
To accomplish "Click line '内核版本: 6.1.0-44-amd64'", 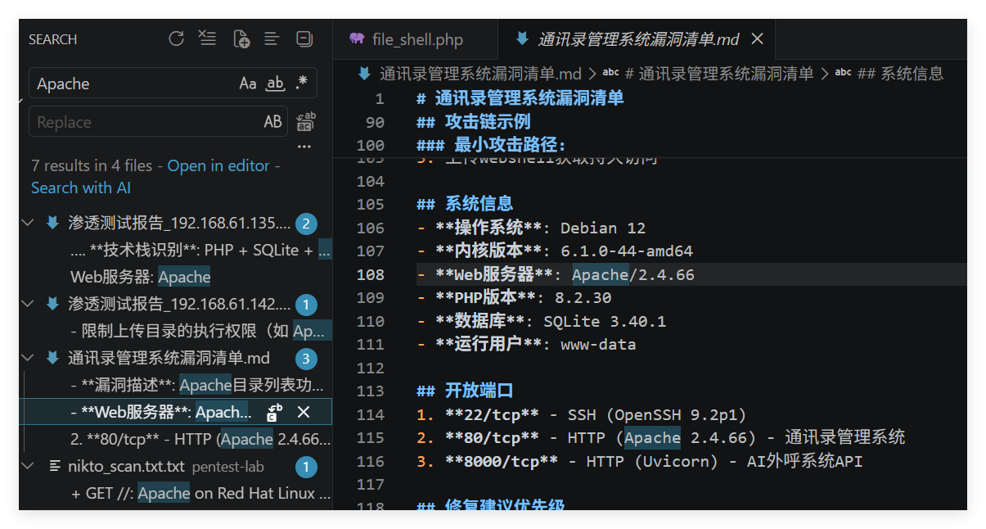I will (x=554, y=251).
